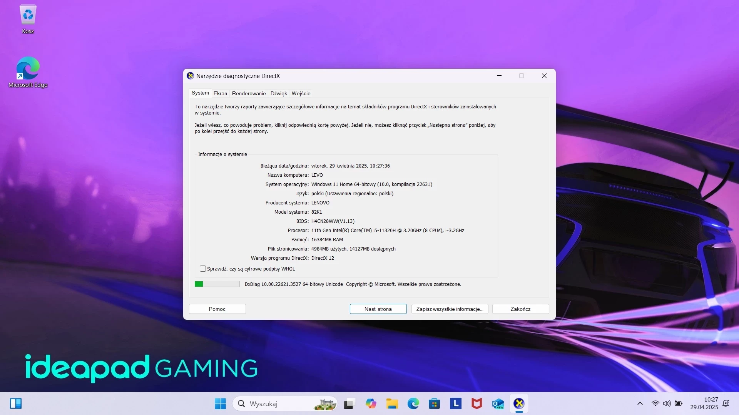This screenshot has width=739, height=415.
Task: Click the green DxDiag progress bar
Action: pyautogui.click(x=217, y=284)
